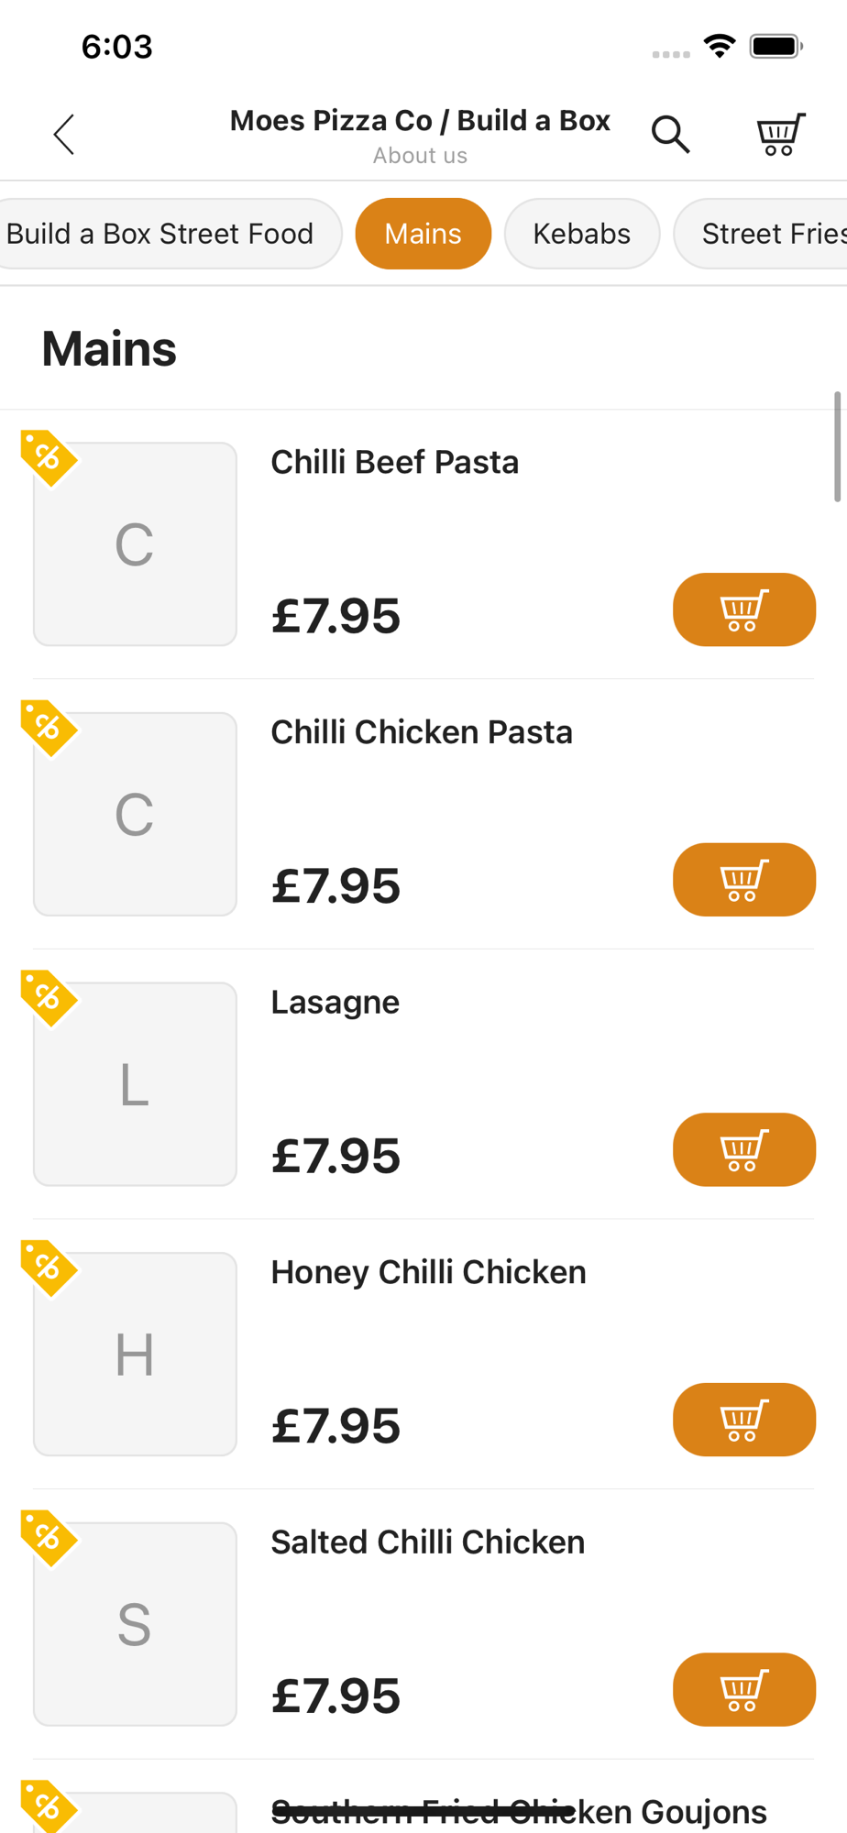
Task: Tap the back arrow icon
Action: point(63,135)
